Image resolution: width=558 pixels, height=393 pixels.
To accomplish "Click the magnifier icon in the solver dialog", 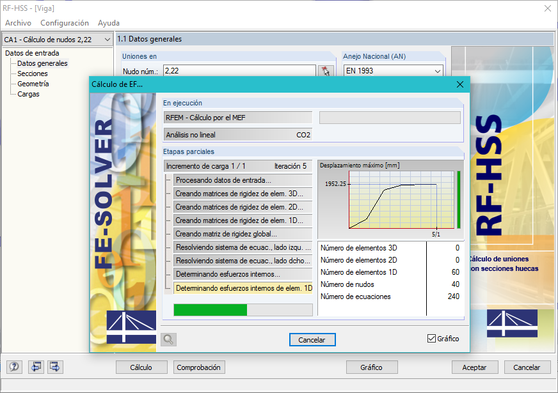I will tap(168, 340).
